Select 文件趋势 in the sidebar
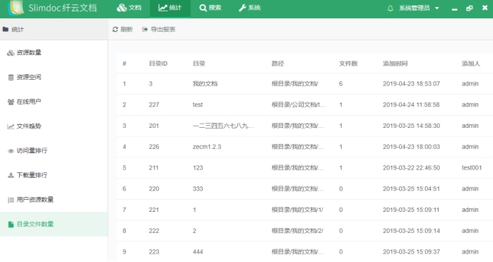The height and width of the screenshot is (262, 493). point(54,126)
